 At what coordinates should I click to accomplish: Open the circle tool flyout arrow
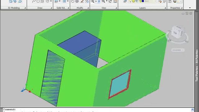[51, 1]
